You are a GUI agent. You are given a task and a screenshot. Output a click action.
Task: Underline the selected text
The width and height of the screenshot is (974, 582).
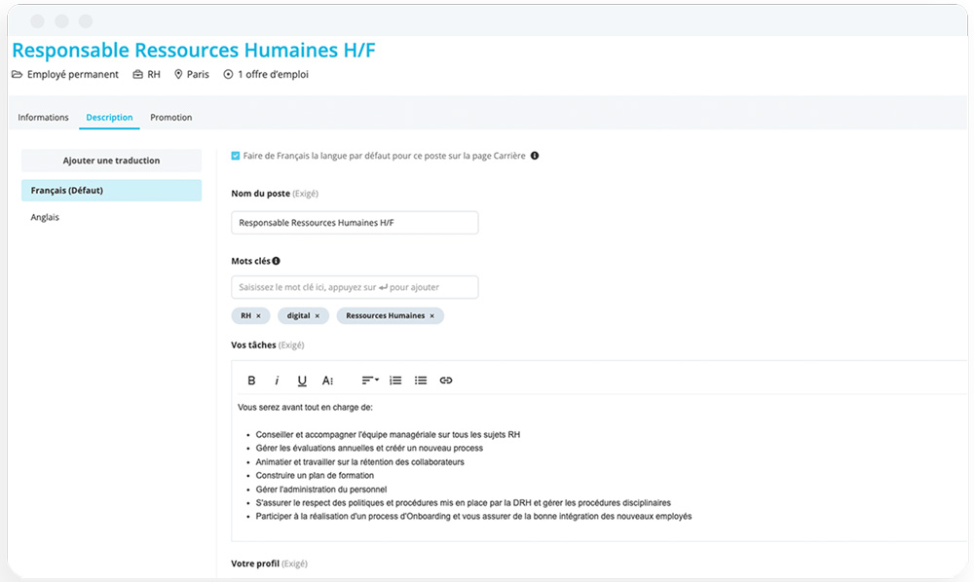(302, 381)
